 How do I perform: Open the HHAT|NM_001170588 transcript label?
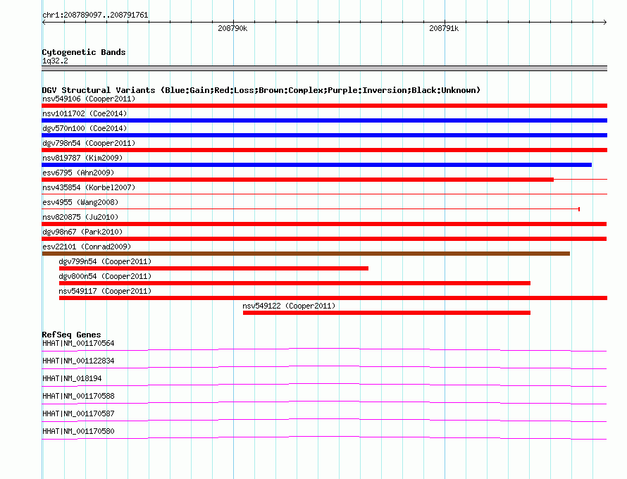78,396
